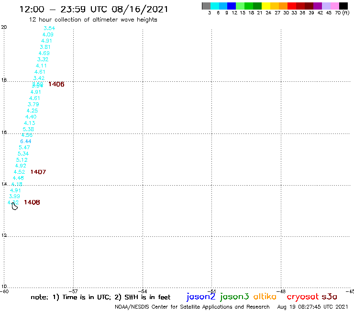
Task: Select the wave height value 5.47
Action: (x=24, y=147)
